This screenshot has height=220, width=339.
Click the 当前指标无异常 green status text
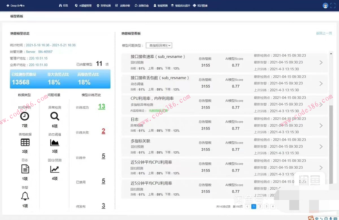click(158, 111)
